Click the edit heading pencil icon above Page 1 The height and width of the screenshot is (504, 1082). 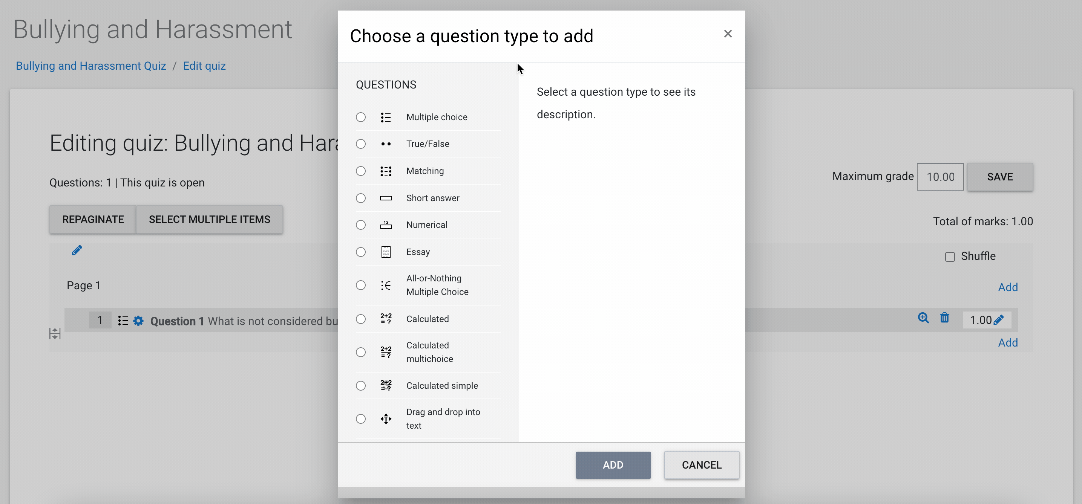click(x=77, y=250)
